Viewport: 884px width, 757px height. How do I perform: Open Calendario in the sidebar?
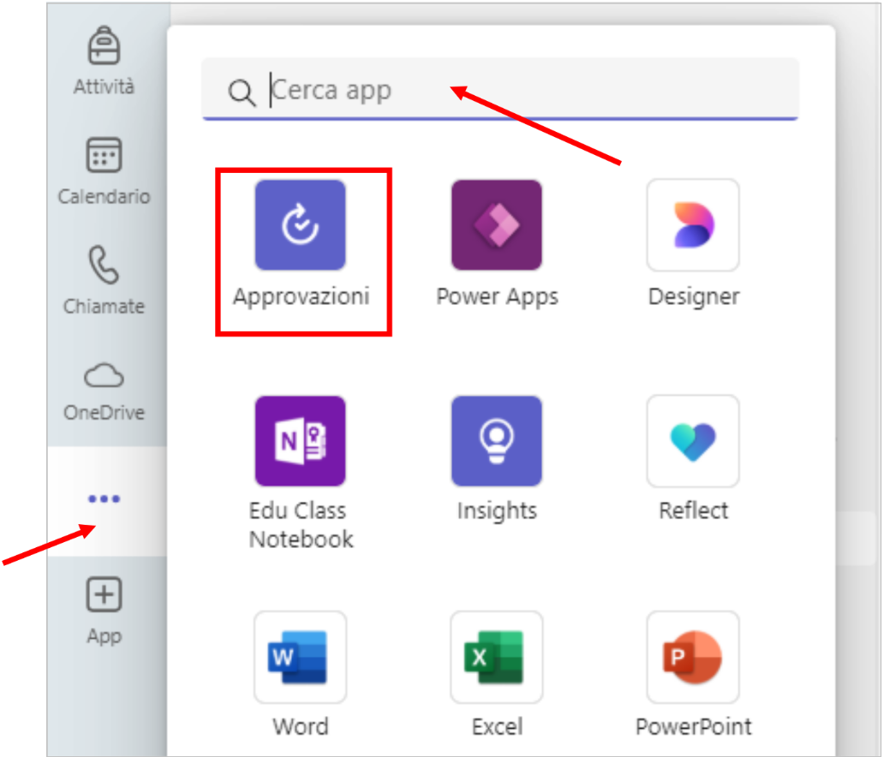(104, 170)
